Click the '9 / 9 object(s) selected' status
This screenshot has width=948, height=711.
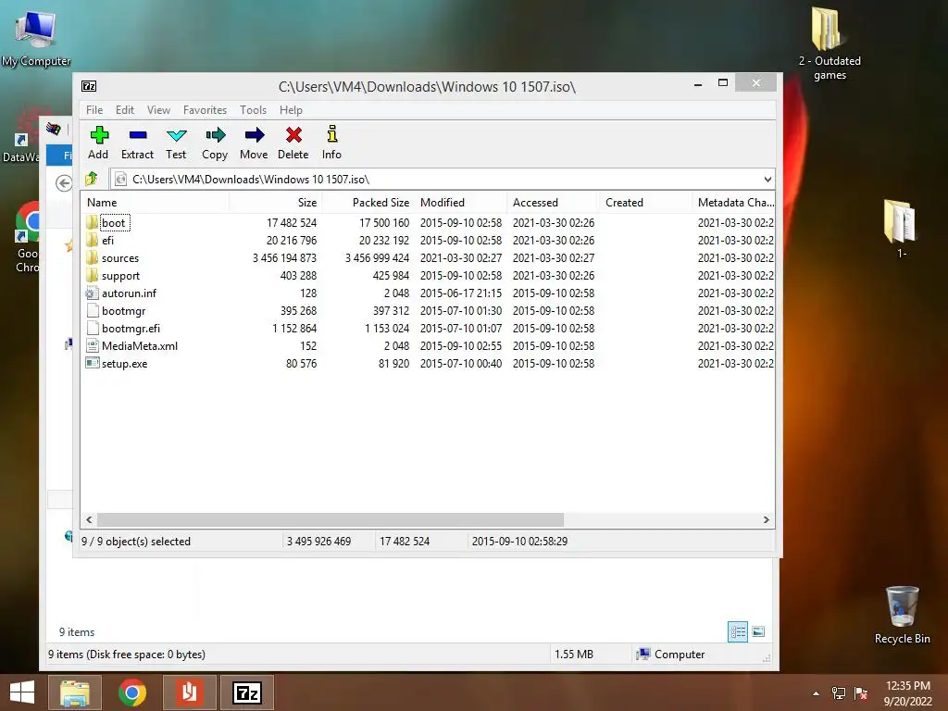[136, 541]
